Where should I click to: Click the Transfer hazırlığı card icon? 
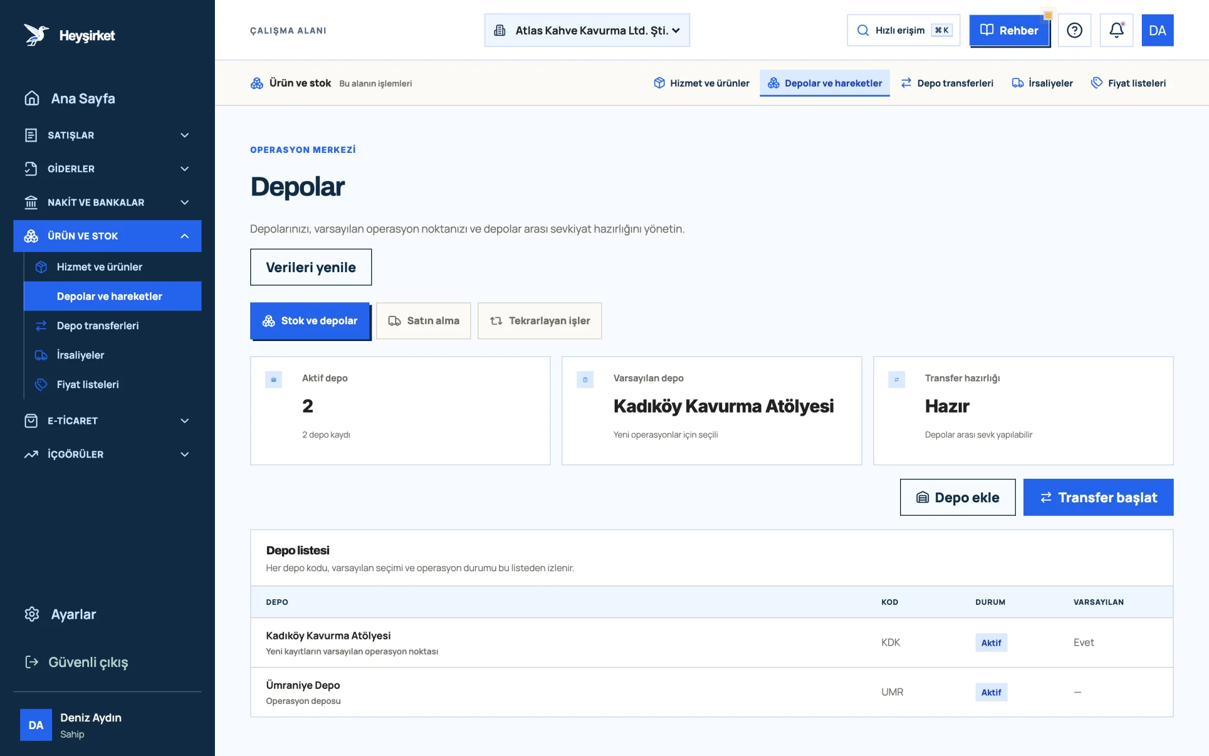[896, 379]
